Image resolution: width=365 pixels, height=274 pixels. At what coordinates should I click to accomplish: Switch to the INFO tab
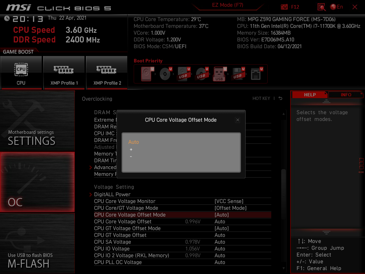click(x=346, y=95)
